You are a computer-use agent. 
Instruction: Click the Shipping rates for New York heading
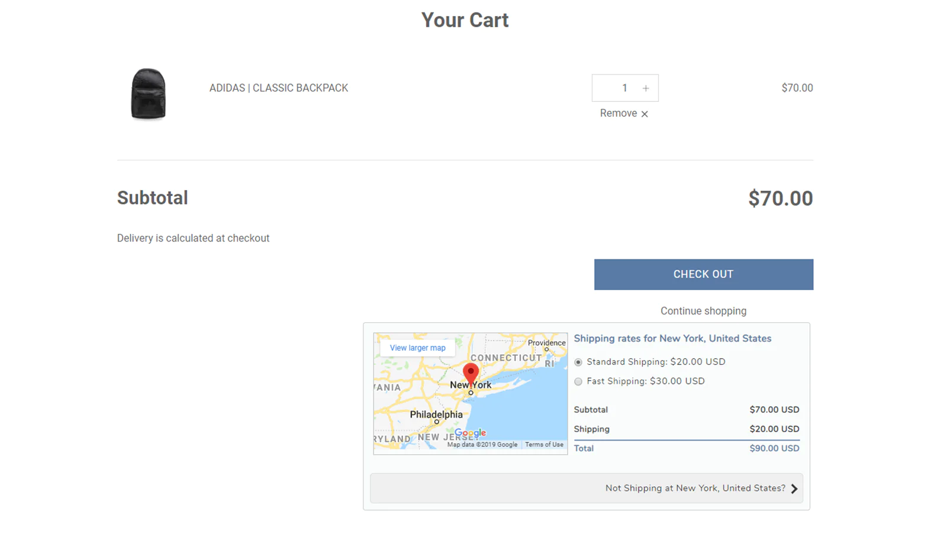click(x=672, y=338)
